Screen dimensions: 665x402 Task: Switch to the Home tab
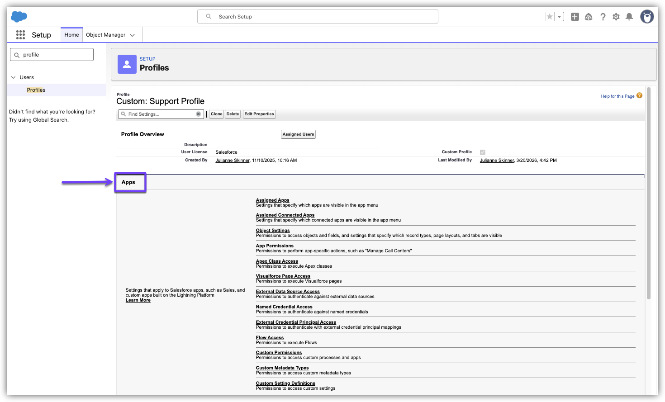point(71,35)
